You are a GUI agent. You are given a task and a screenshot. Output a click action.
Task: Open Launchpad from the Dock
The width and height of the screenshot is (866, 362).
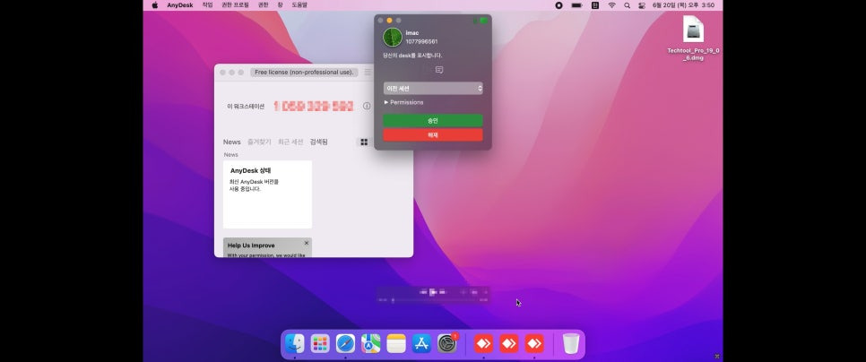coord(320,344)
